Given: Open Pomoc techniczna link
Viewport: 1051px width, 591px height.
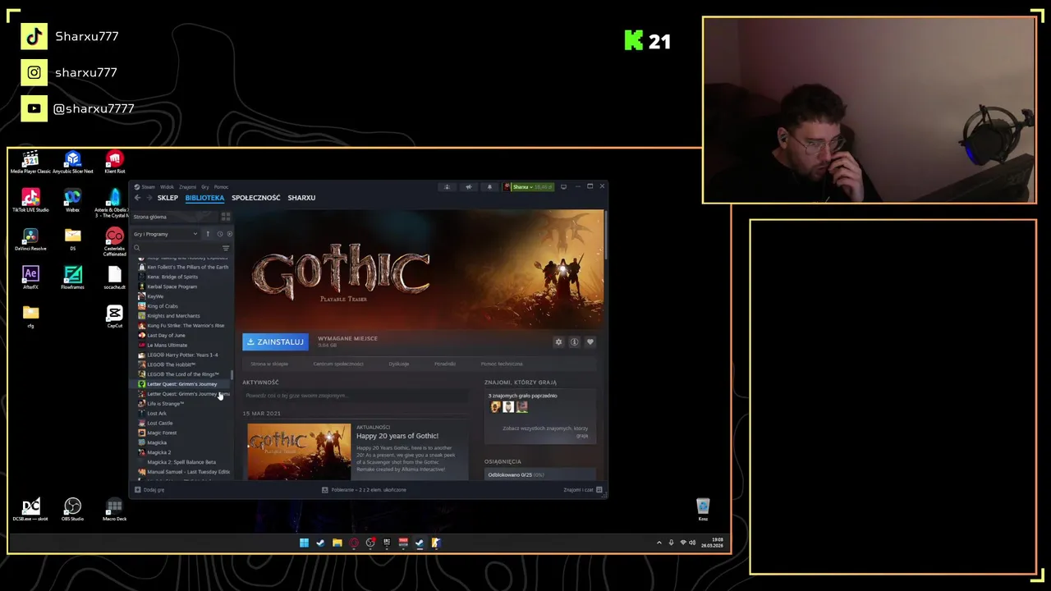Looking at the screenshot, I should point(502,364).
